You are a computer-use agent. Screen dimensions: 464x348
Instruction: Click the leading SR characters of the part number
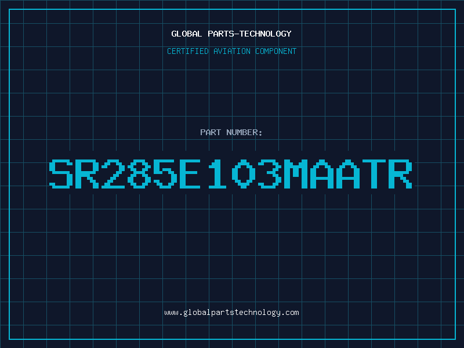74,173
